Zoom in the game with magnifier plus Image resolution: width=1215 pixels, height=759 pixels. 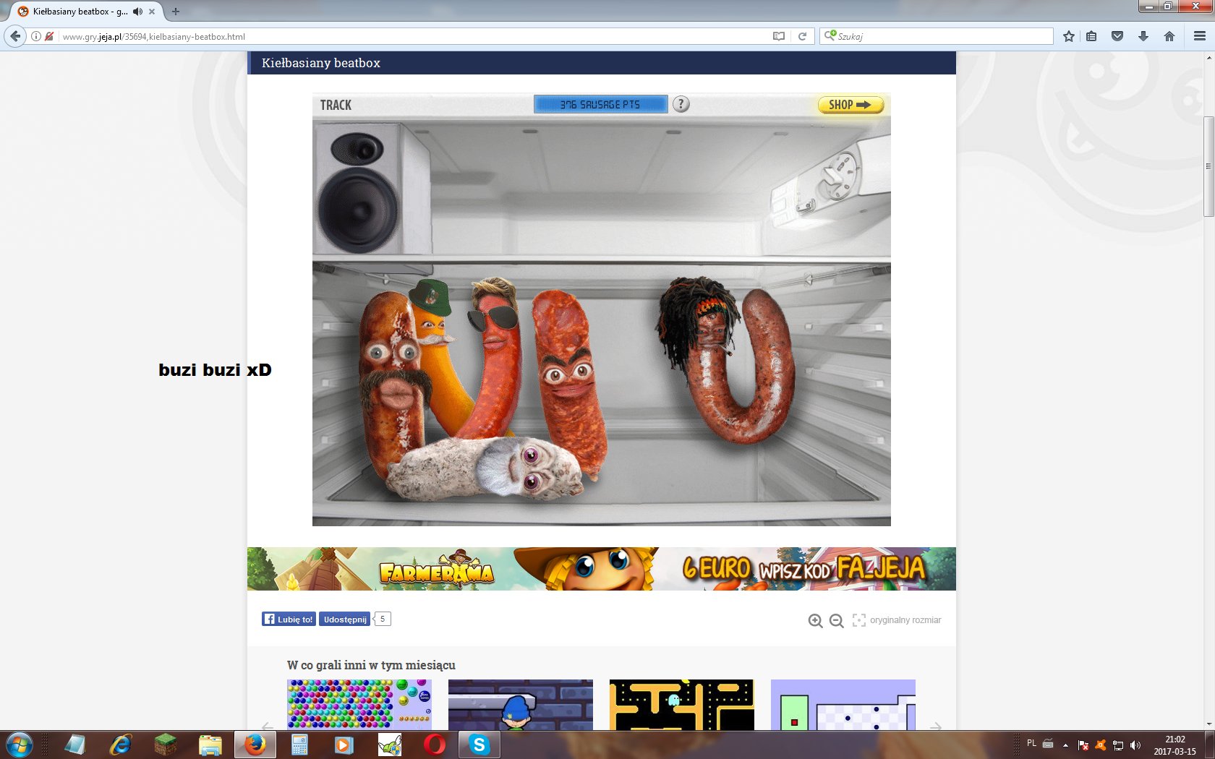815,620
